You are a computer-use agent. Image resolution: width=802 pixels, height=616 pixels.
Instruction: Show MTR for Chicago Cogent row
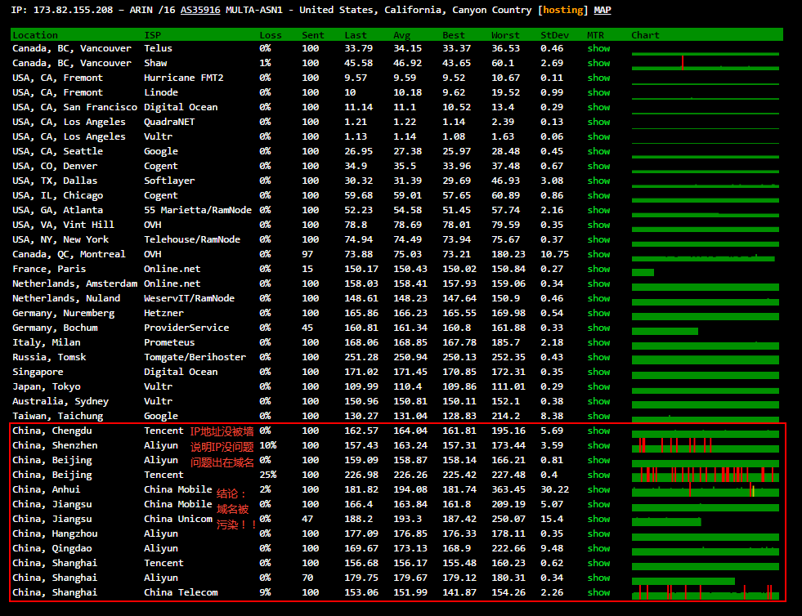(x=598, y=195)
